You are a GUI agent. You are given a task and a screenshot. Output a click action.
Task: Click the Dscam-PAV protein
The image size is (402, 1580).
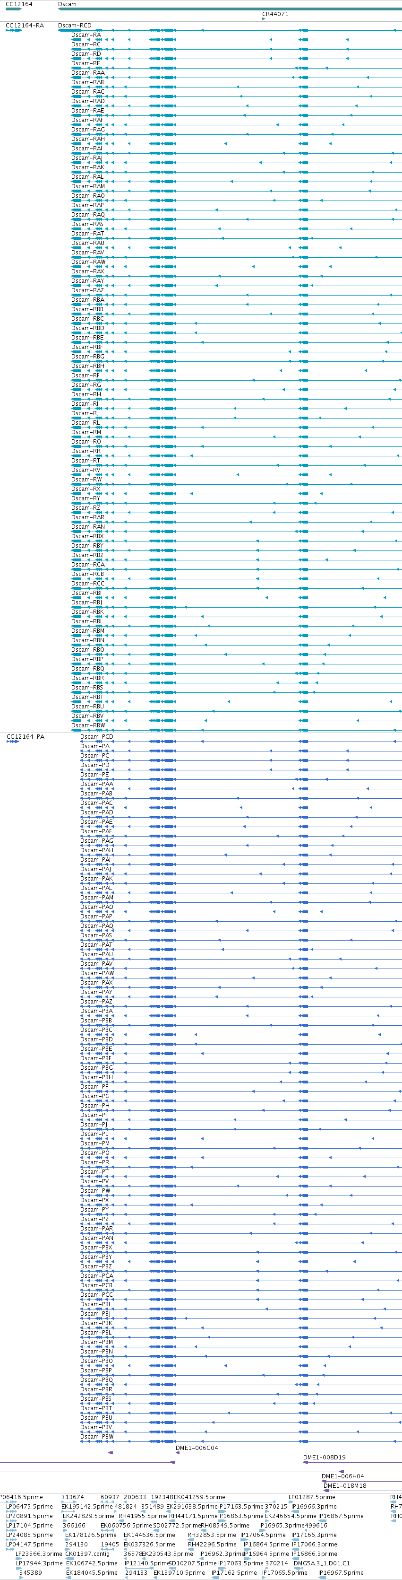click(x=96, y=964)
